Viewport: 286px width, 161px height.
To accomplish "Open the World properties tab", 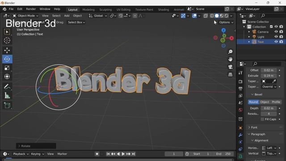I will pos(240,110).
